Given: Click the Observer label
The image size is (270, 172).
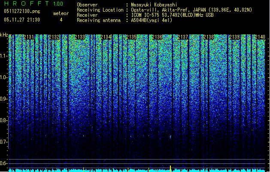Looking at the screenshot, I should pyautogui.click(x=87, y=5).
